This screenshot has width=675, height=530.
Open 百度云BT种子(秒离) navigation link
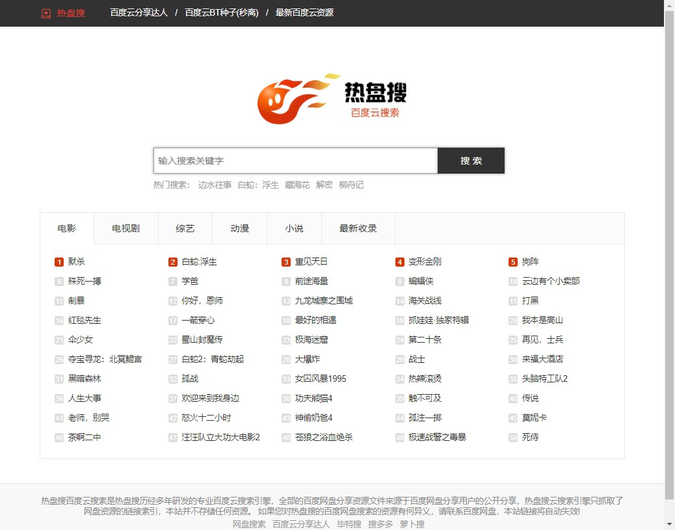[222, 12]
